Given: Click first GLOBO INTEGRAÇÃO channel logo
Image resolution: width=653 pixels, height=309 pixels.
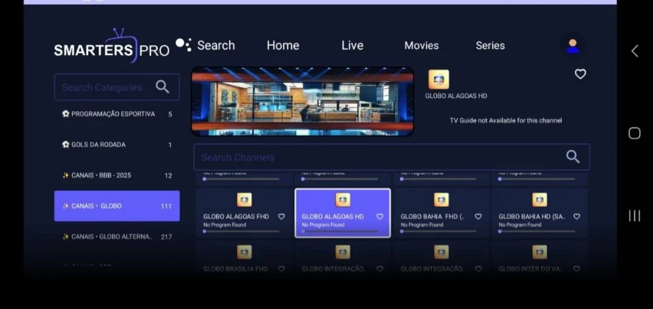Looking at the screenshot, I should (342, 252).
